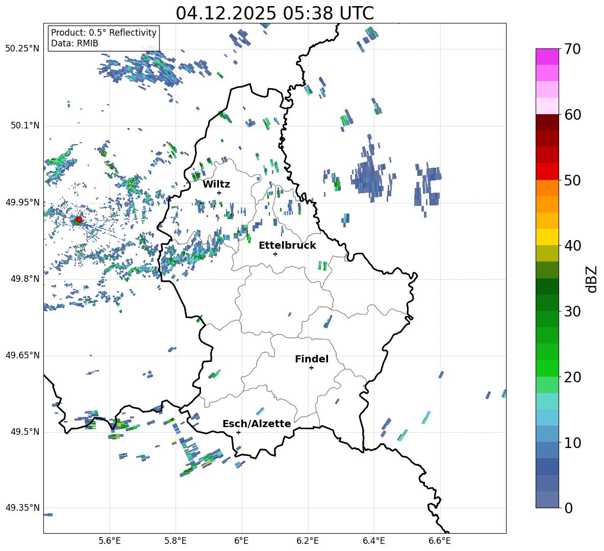Image resolution: width=604 pixels, height=551 pixels.
Task: Pick the bright red swatch just above 50 dBZ
Action: click(x=547, y=171)
